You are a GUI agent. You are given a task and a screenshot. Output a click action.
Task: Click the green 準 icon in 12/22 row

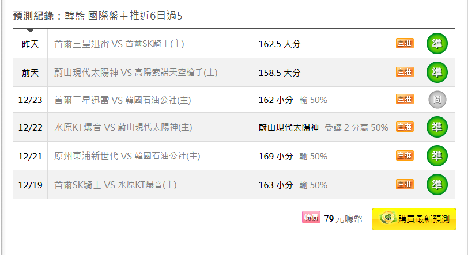[x=437, y=127]
